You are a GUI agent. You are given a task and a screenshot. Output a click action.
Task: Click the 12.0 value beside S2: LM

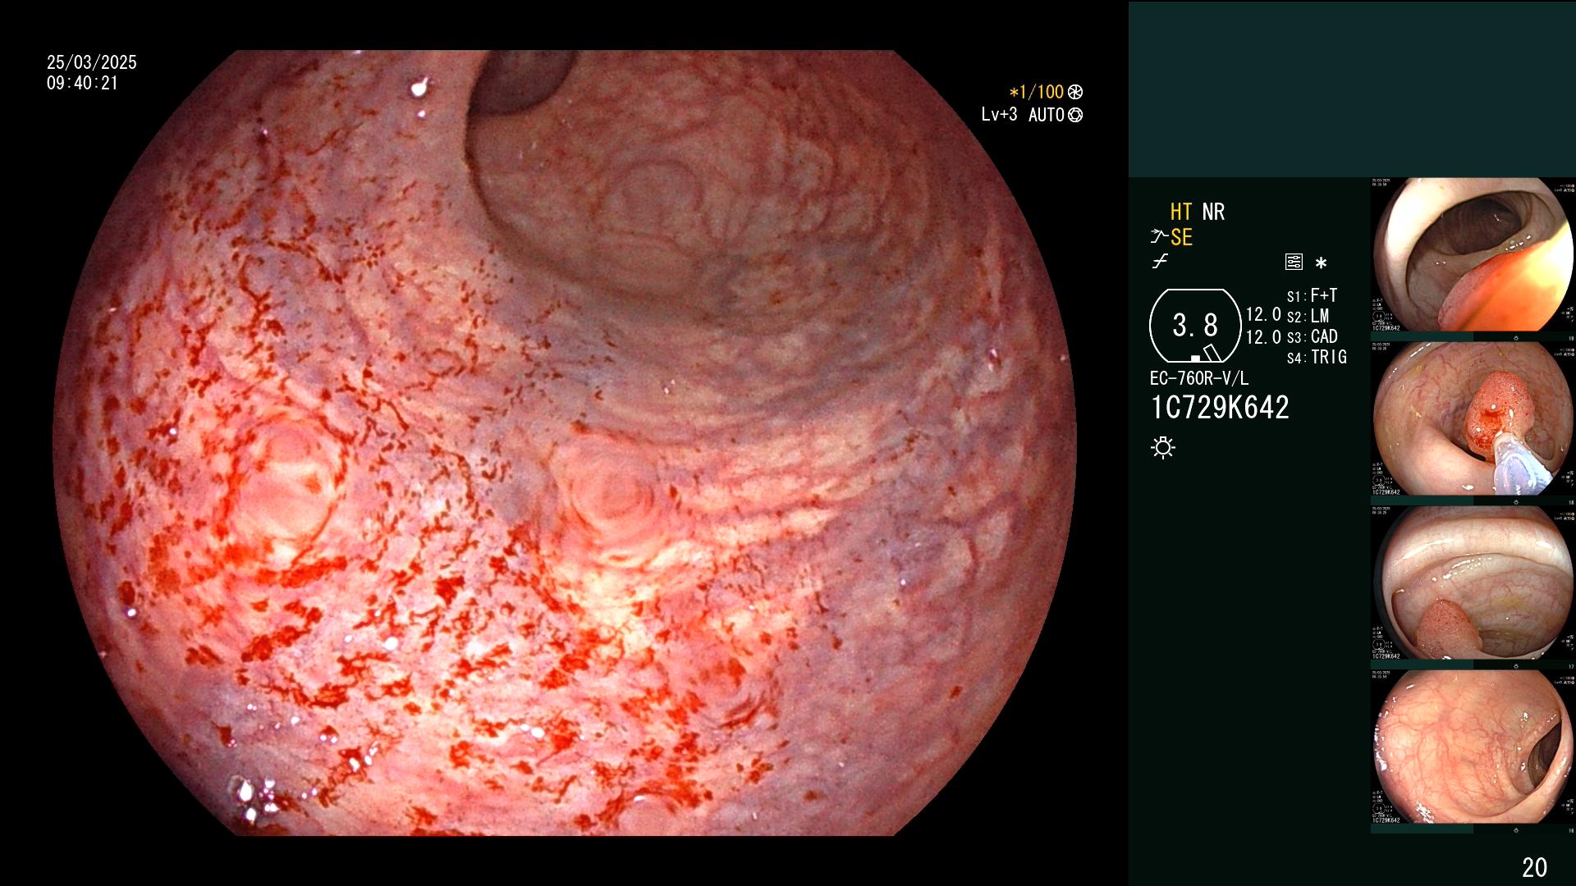pos(1263,315)
